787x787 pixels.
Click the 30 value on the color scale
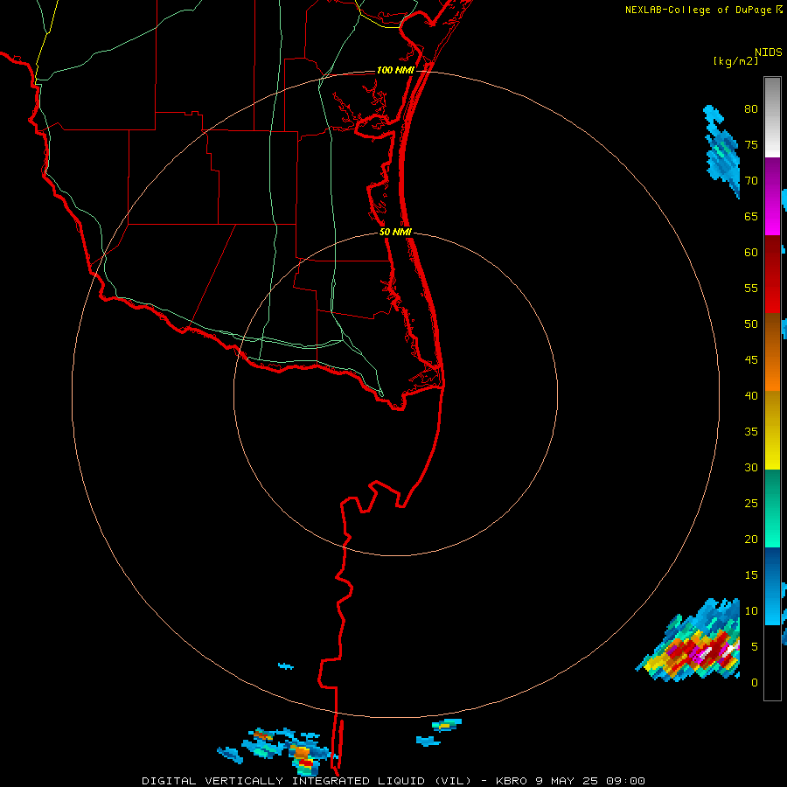point(751,467)
